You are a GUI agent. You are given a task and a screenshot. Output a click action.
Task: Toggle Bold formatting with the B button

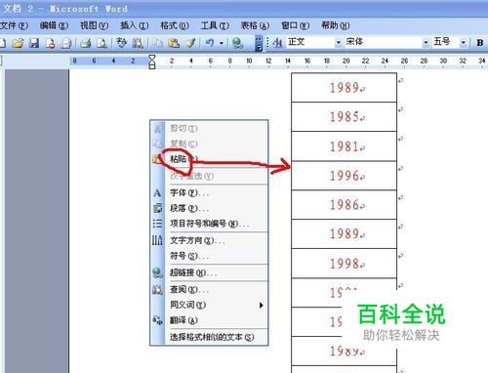pos(479,43)
